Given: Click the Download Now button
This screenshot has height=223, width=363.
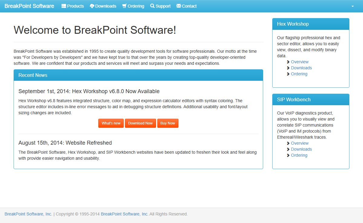Looking at the screenshot, I should click(140, 123).
